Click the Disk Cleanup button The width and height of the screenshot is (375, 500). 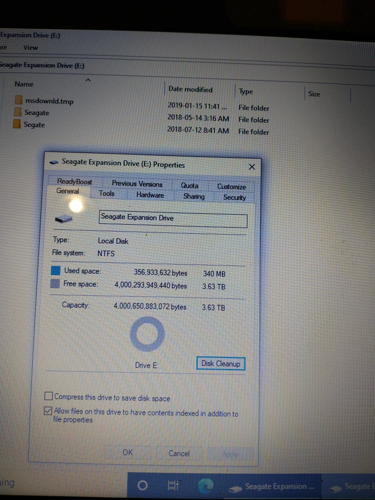220,364
